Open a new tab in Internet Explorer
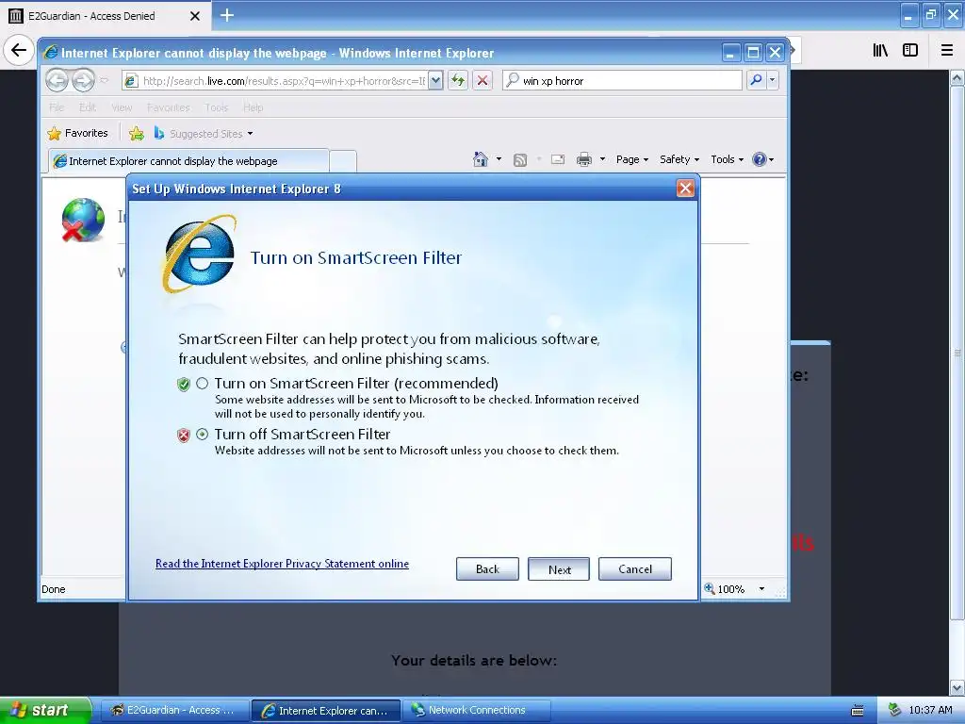965x724 pixels. click(x=343, y=161)
